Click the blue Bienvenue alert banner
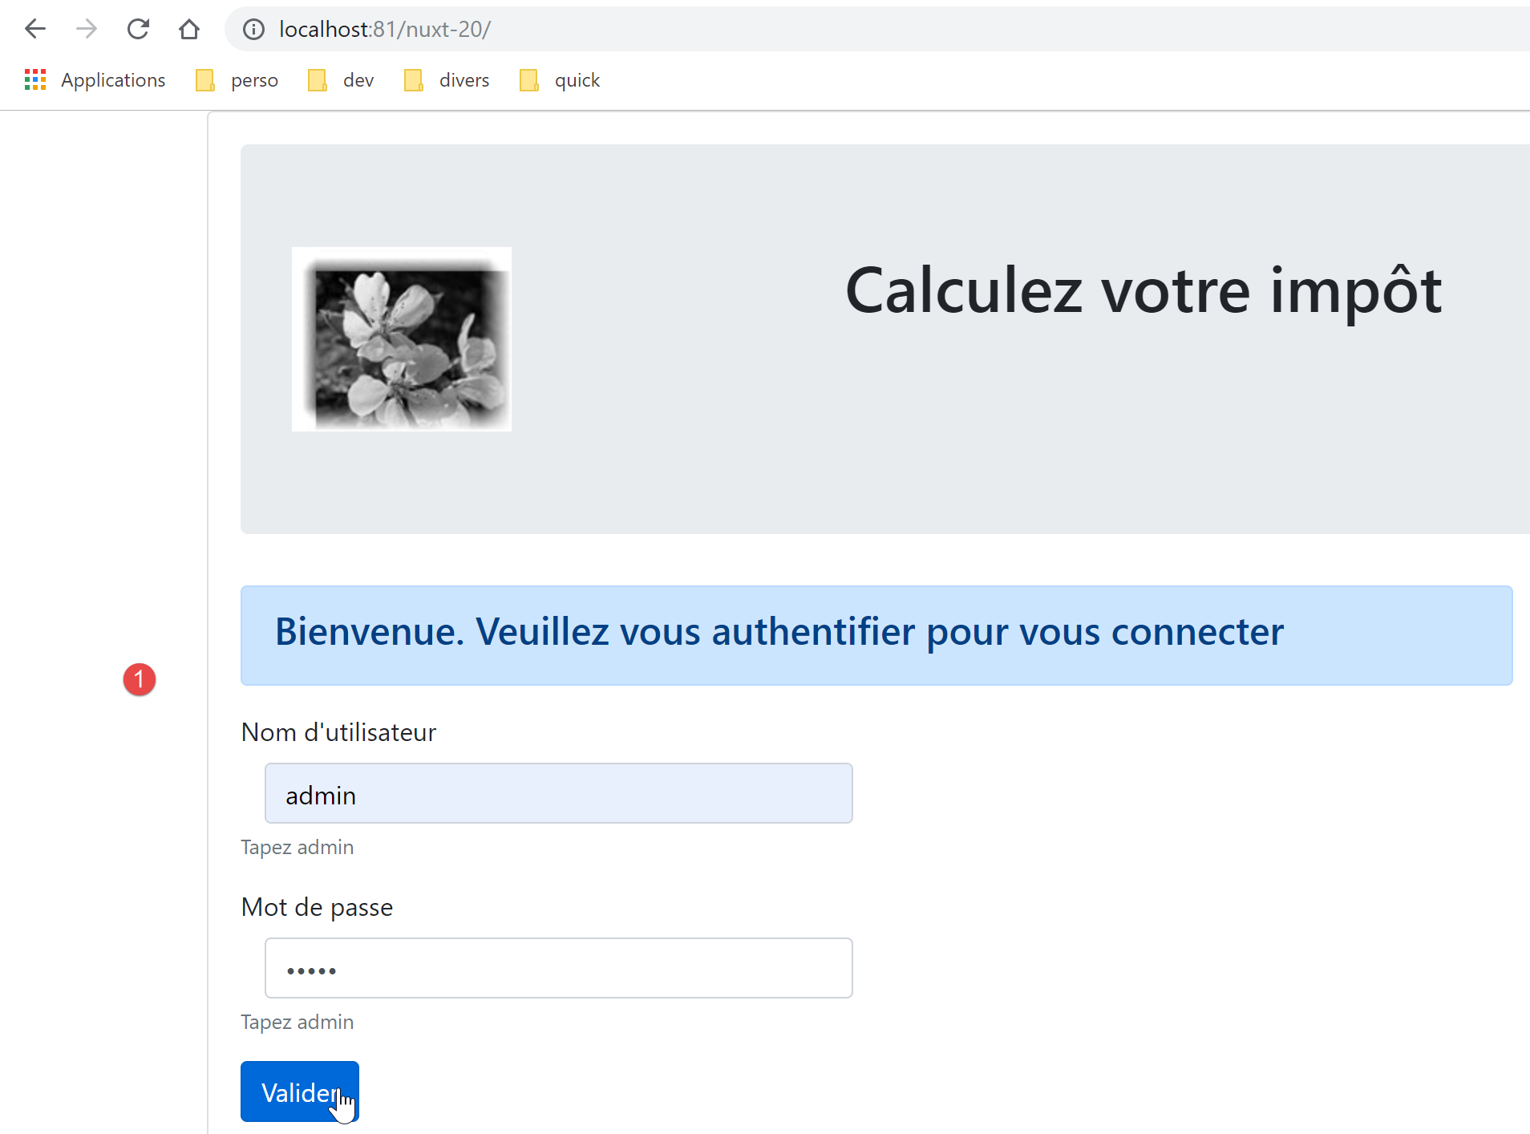Image resolution: width=1530 pixels, height=1134 pixels. (876, 635)
